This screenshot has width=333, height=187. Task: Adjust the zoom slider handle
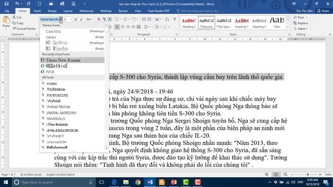tap(308, 175)
